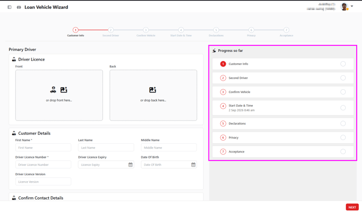362x213 pixels.
Task: Focus the Licence Version field
Action: (43, 182)
